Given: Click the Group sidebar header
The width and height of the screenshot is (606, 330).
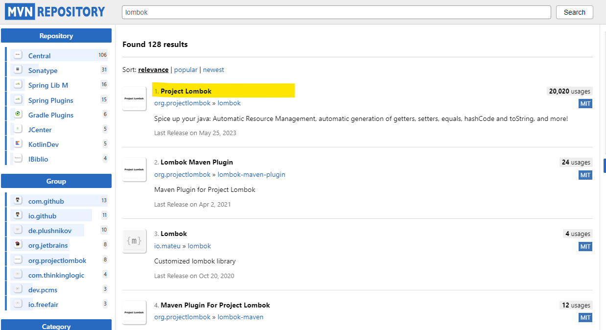Looking at the screenshot, I should coord(56,181).
